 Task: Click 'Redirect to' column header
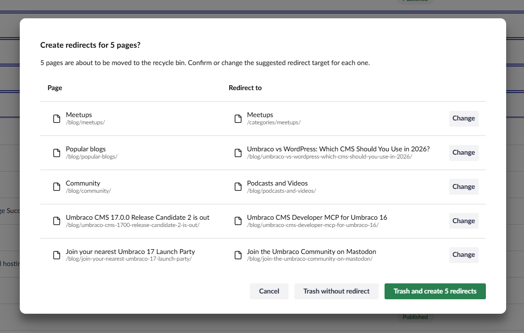(x=245, y=88)
